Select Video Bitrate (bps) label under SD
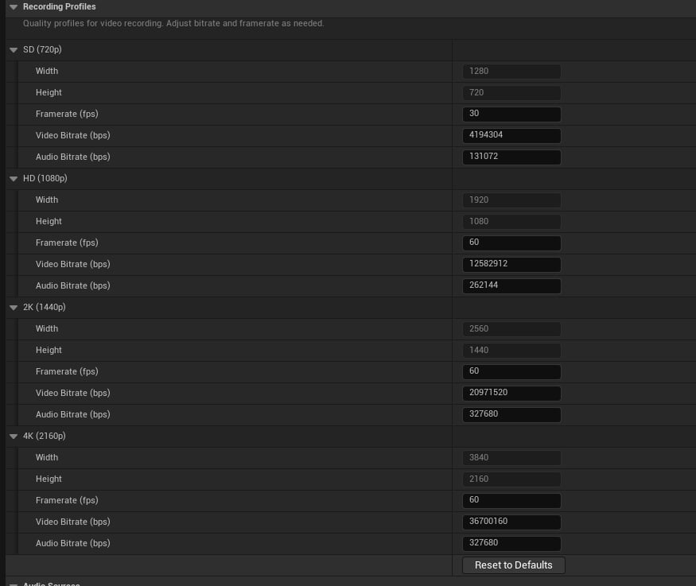Image resolution: width=696 pixels, height=586 pixels. point(73,135)
